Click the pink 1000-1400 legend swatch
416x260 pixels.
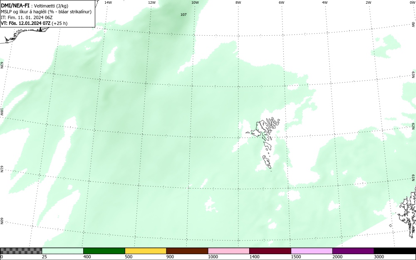click(229, 251)
